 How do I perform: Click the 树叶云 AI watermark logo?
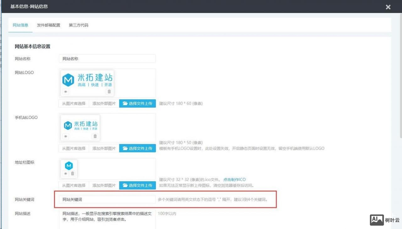377,220
